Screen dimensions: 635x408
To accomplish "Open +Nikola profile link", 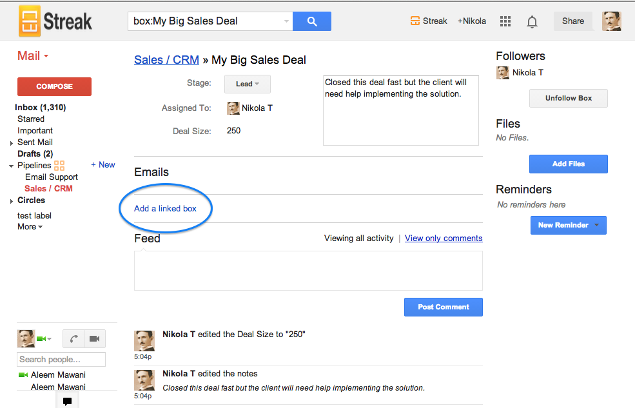I will coord(472,21).
